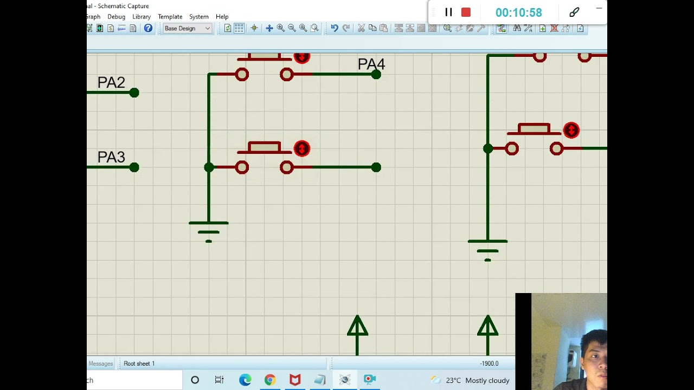Click the Block Delete icon
Viewport: 694px width, 390px height.
(x=433, y=28)
